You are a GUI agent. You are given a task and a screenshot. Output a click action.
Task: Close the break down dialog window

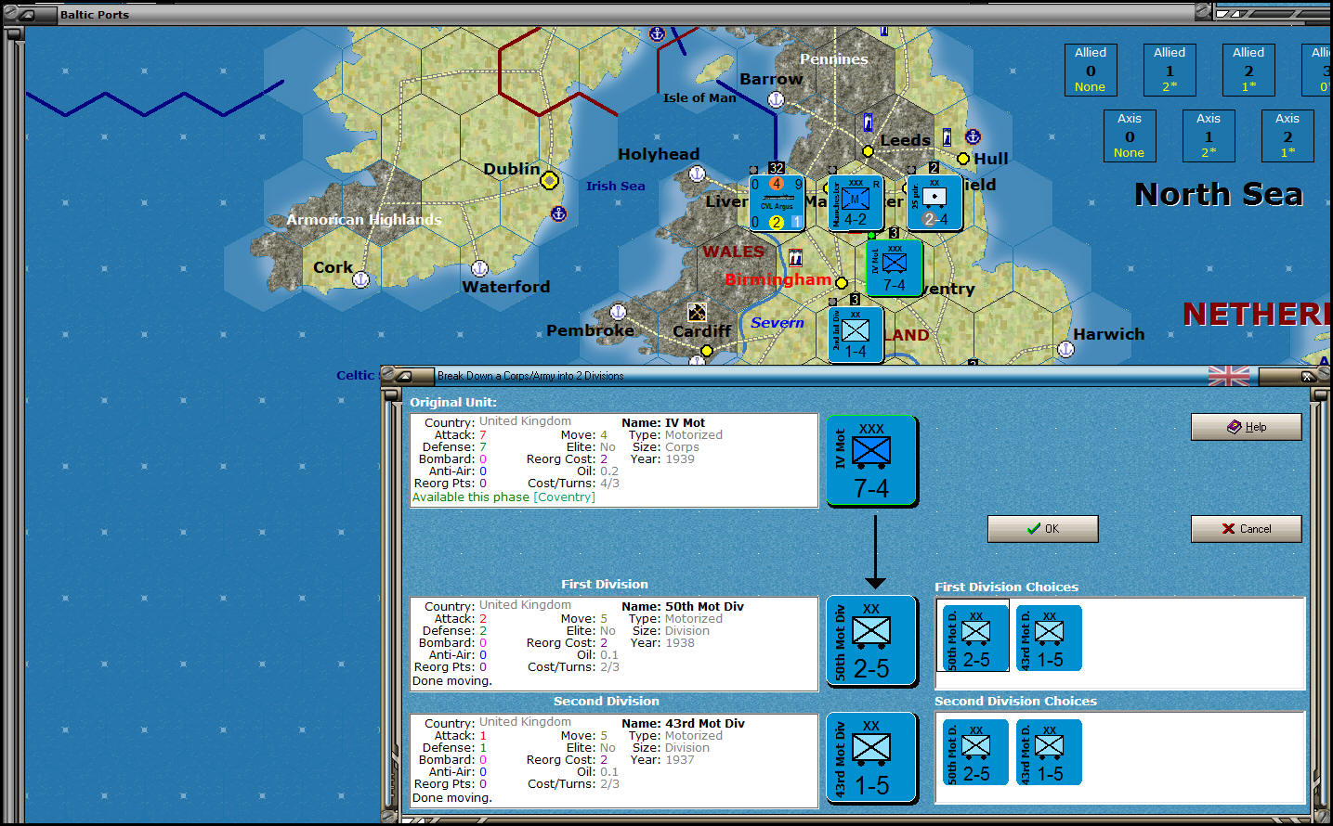pyautogui.click(x=1308, y=376)
